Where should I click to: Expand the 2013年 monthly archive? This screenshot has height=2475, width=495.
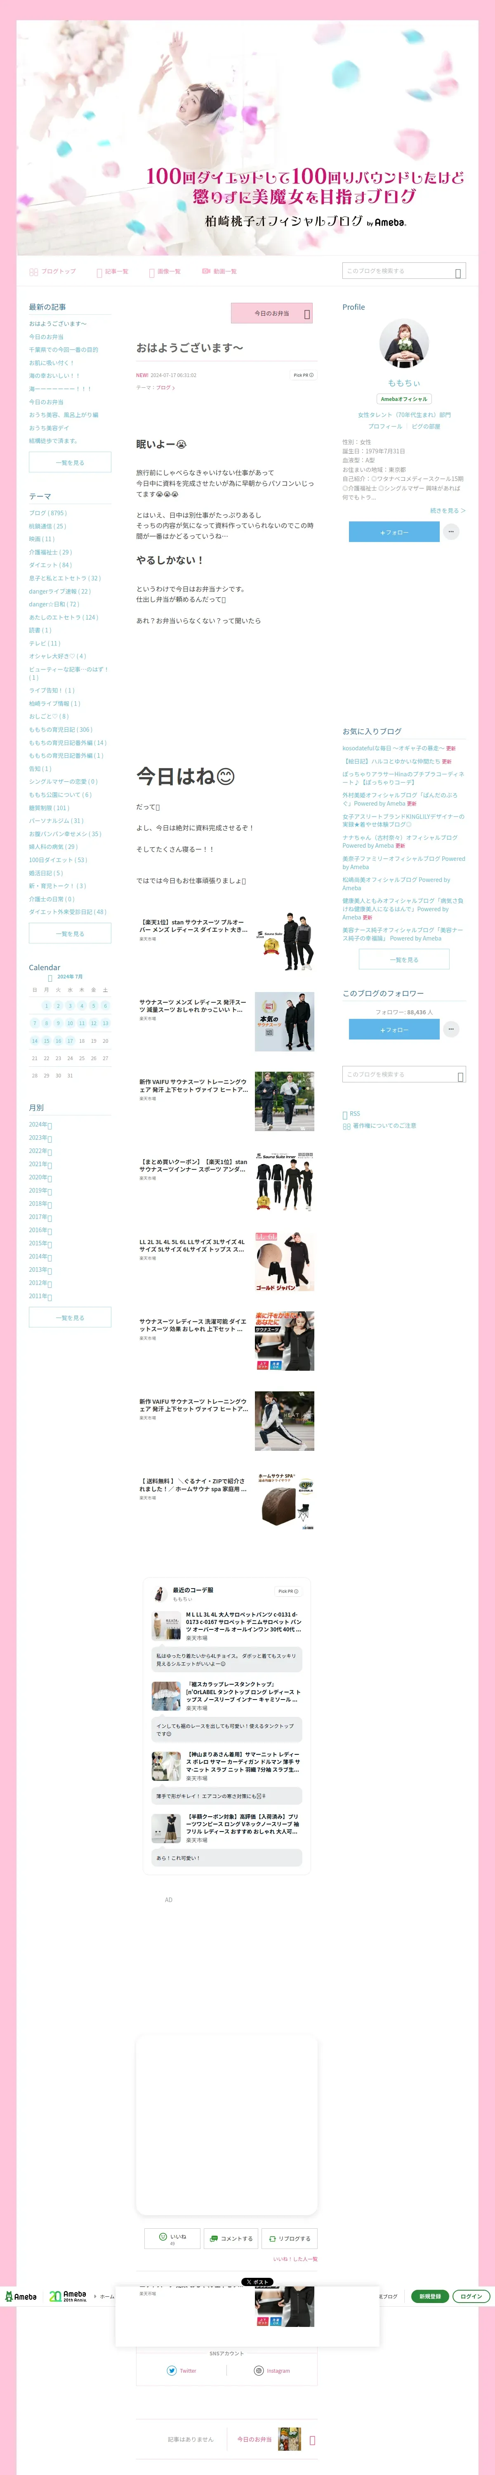click(40, 1269)
